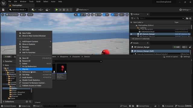Select BP_Demon_Ranger (Self) in the component list
This screenshot has height=108, width=193.
(x=160, y=51)
